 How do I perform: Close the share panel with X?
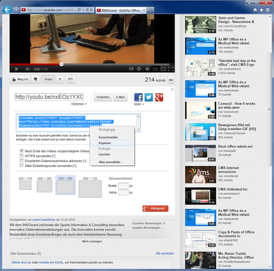point(172,90)
